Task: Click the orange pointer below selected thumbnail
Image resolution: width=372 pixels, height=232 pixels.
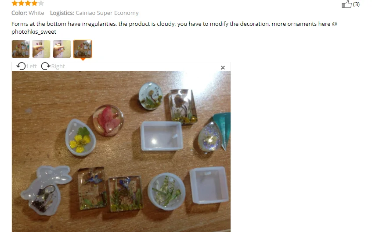Action: pyautogui.click(x=83, y=60)
